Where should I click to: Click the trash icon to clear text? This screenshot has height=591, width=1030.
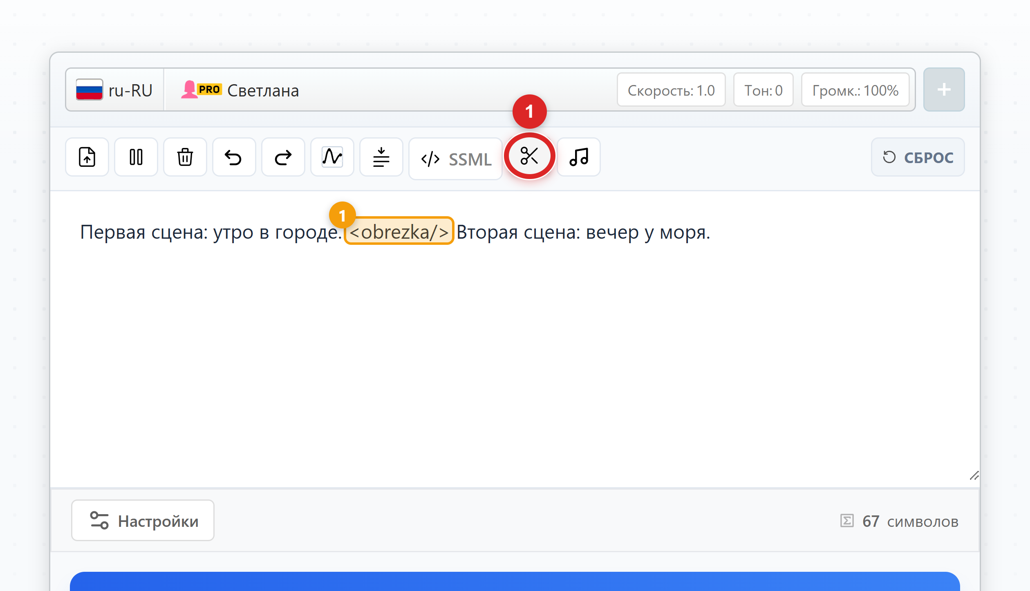pos(185,157)
